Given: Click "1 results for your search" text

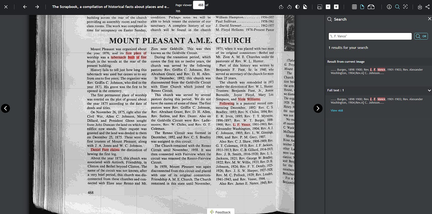Looking at the screenshot, I should click(x=348, y=47).
